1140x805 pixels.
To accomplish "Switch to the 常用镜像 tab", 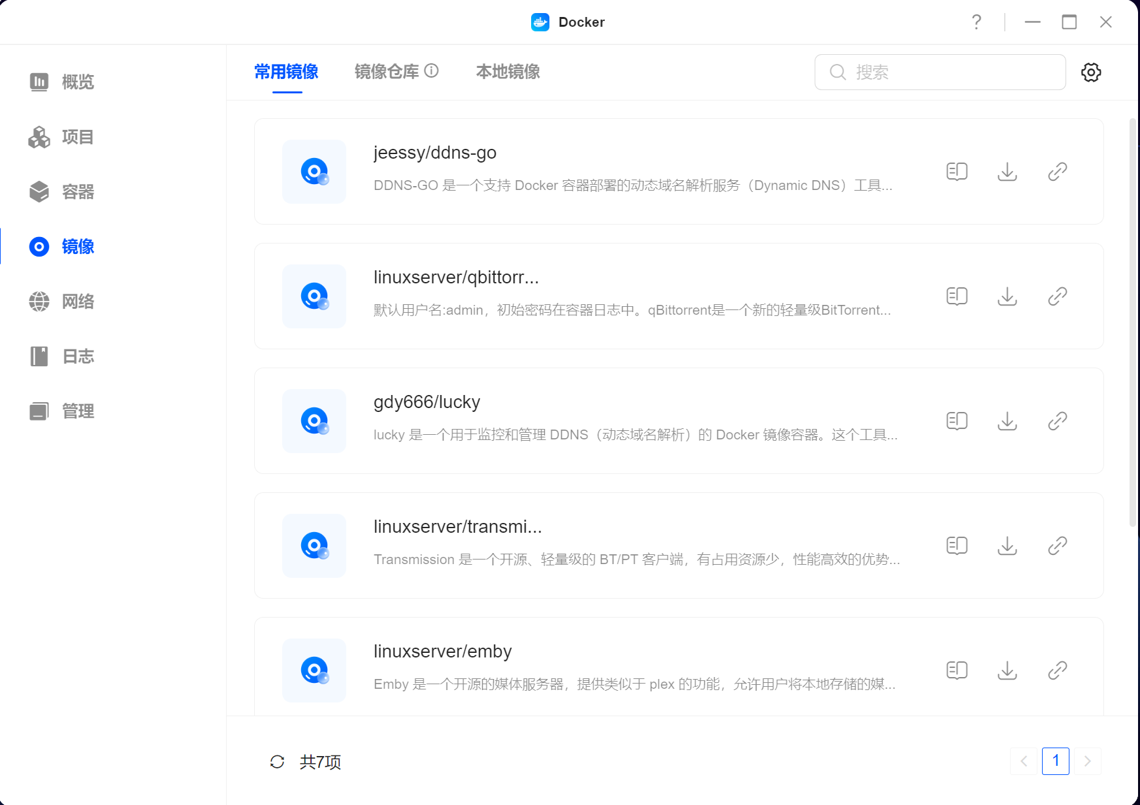I will point(286,72).
